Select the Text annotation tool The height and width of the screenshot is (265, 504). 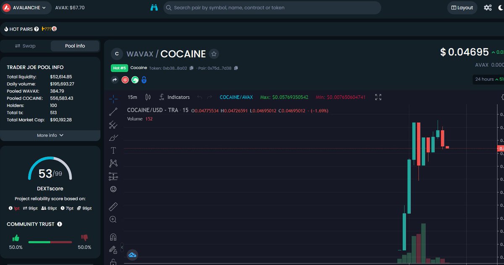(113, 150)
